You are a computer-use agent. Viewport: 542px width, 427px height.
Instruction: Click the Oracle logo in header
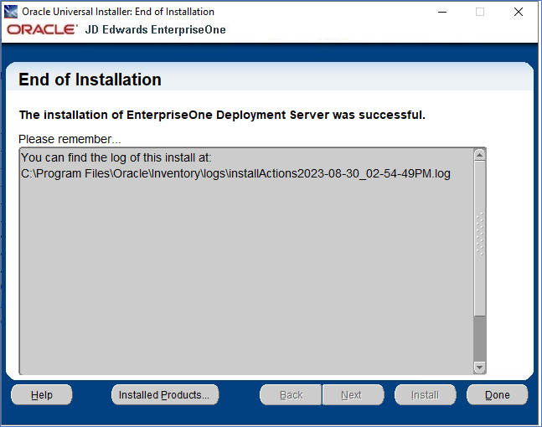(42, 29)
